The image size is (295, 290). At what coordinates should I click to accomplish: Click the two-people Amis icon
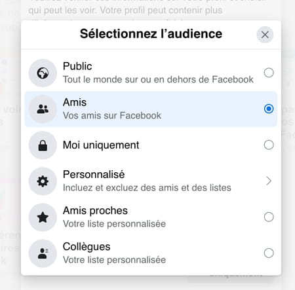[43, 109]
